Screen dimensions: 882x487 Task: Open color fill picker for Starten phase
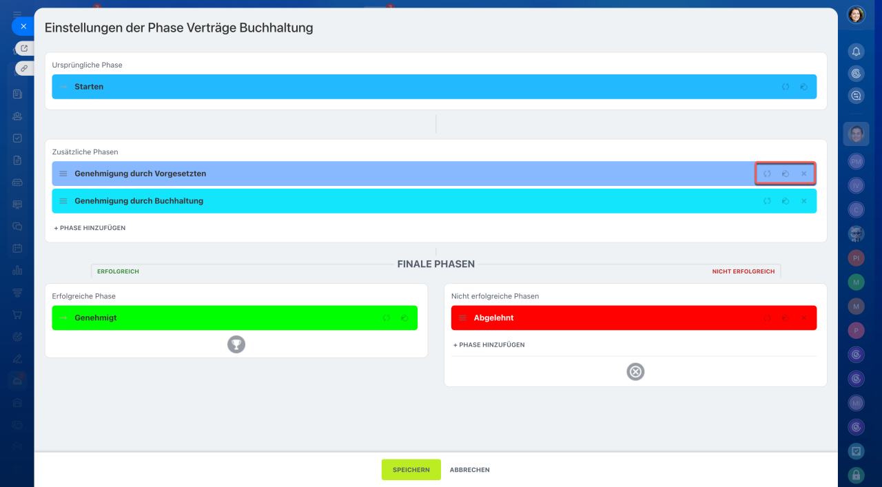pos(803,87)
